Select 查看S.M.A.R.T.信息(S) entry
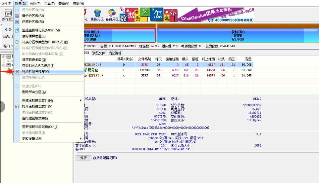The image size is (319, 183). tap(49, 65)
